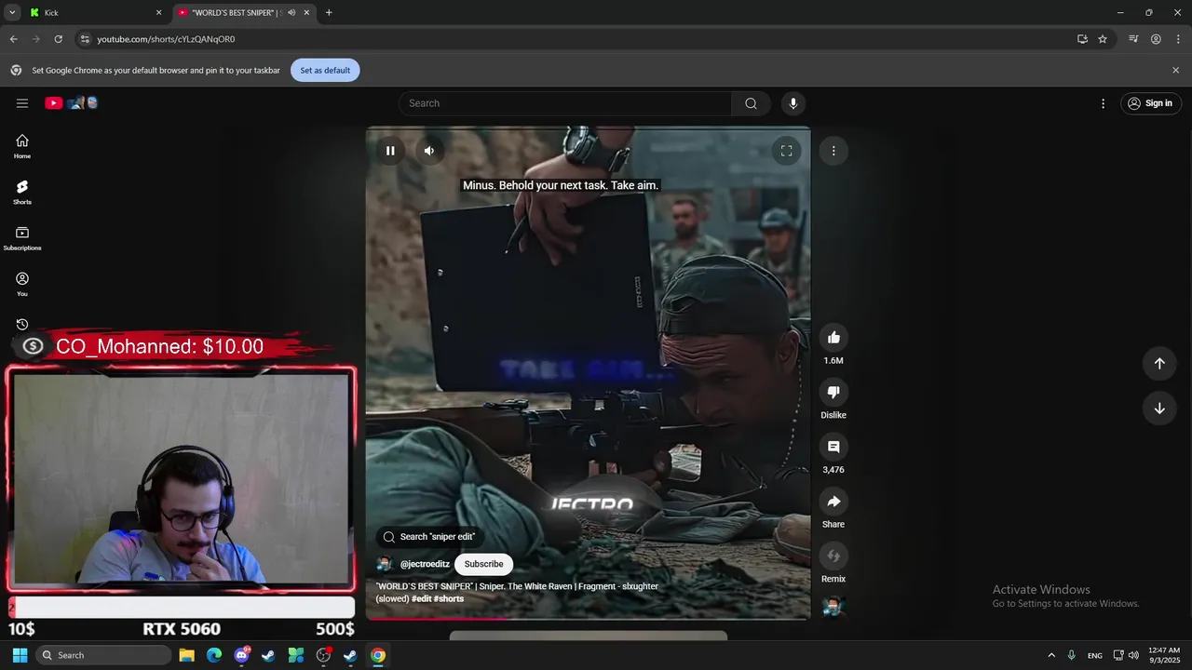Open Chrome media controls
Viewport: 1192px width, 670px height.
[1133, 39]
